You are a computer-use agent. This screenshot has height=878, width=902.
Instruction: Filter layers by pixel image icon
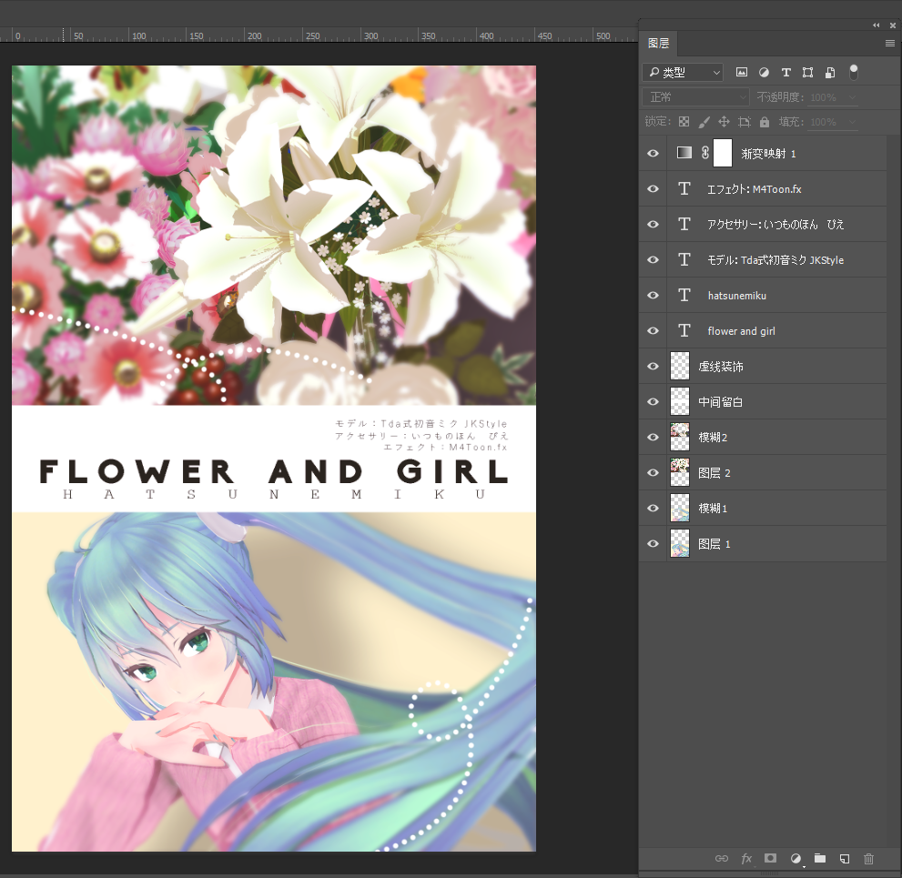coord(742,73)
